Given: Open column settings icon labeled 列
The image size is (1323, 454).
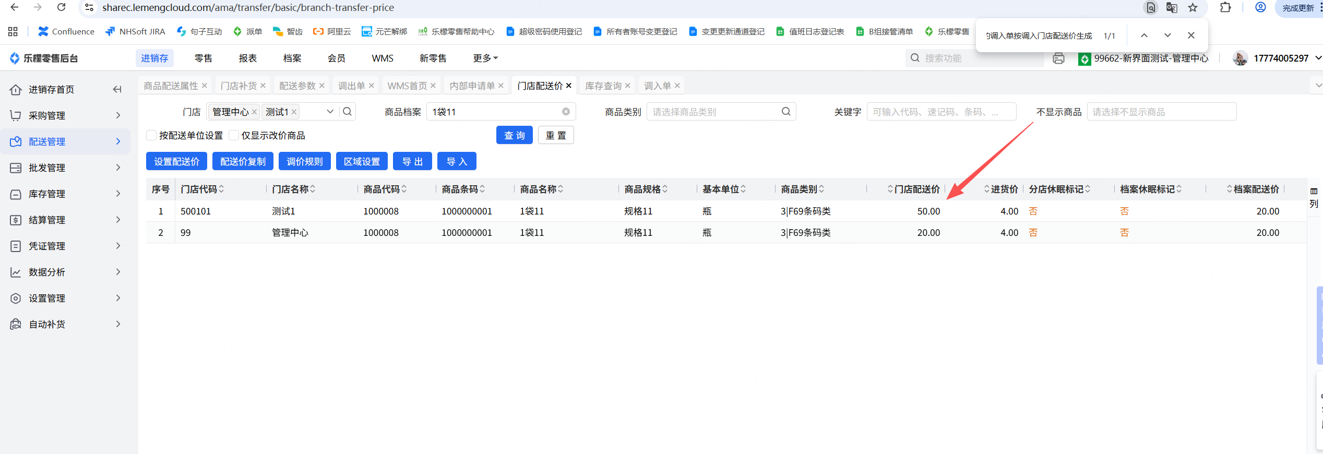Looking at the screenshot, I should click(x=1314, y=197).
